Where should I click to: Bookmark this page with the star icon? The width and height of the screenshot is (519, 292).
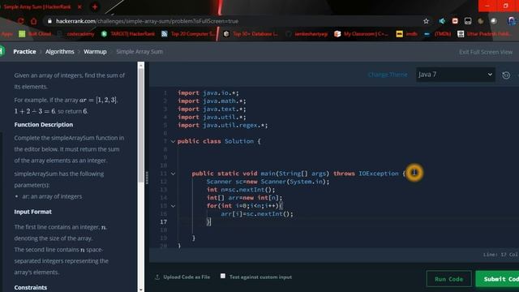click(x=426, y=21)
